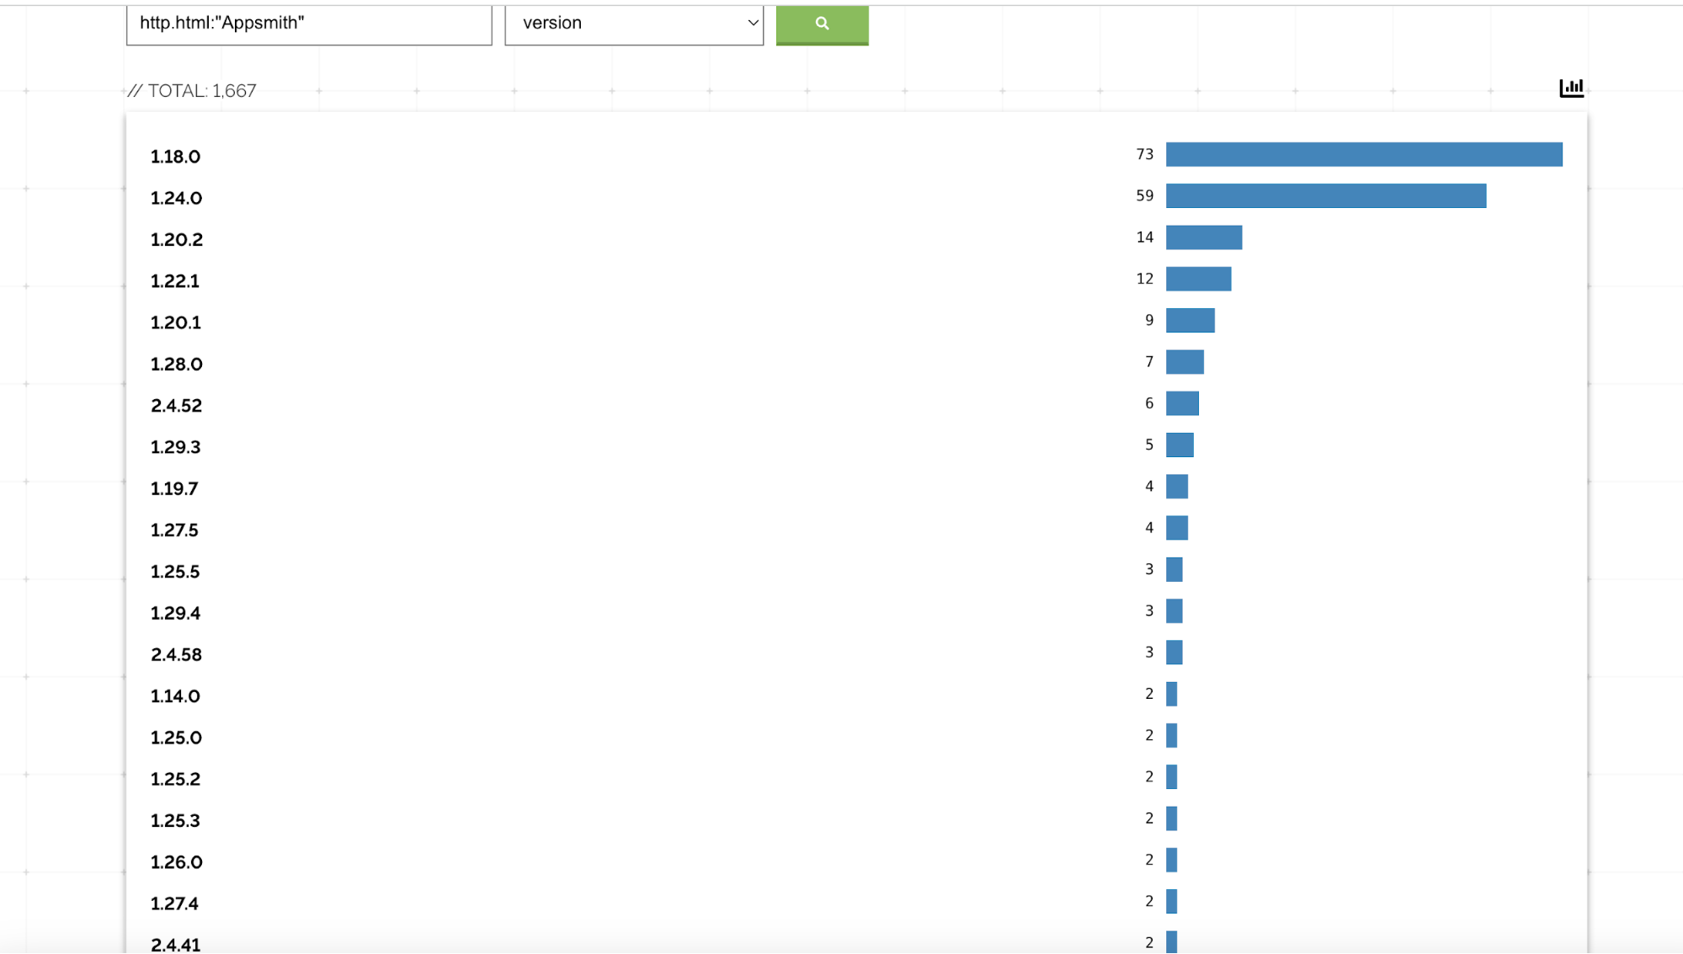Click the green search magnifier button
This screenshot has height=954, width=1683.
(822, 24)
